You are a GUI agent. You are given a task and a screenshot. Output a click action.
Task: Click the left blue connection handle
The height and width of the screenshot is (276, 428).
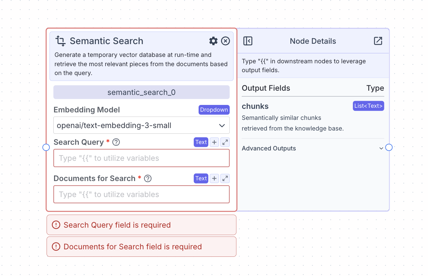pyautogui.click(x=46, y=147)
